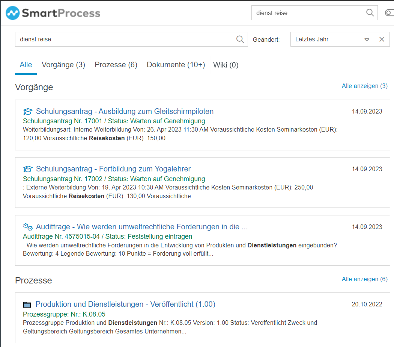Switch to the Prozesse (6) tab
Screen dimensions: 394x347
(x=116, y=65)
